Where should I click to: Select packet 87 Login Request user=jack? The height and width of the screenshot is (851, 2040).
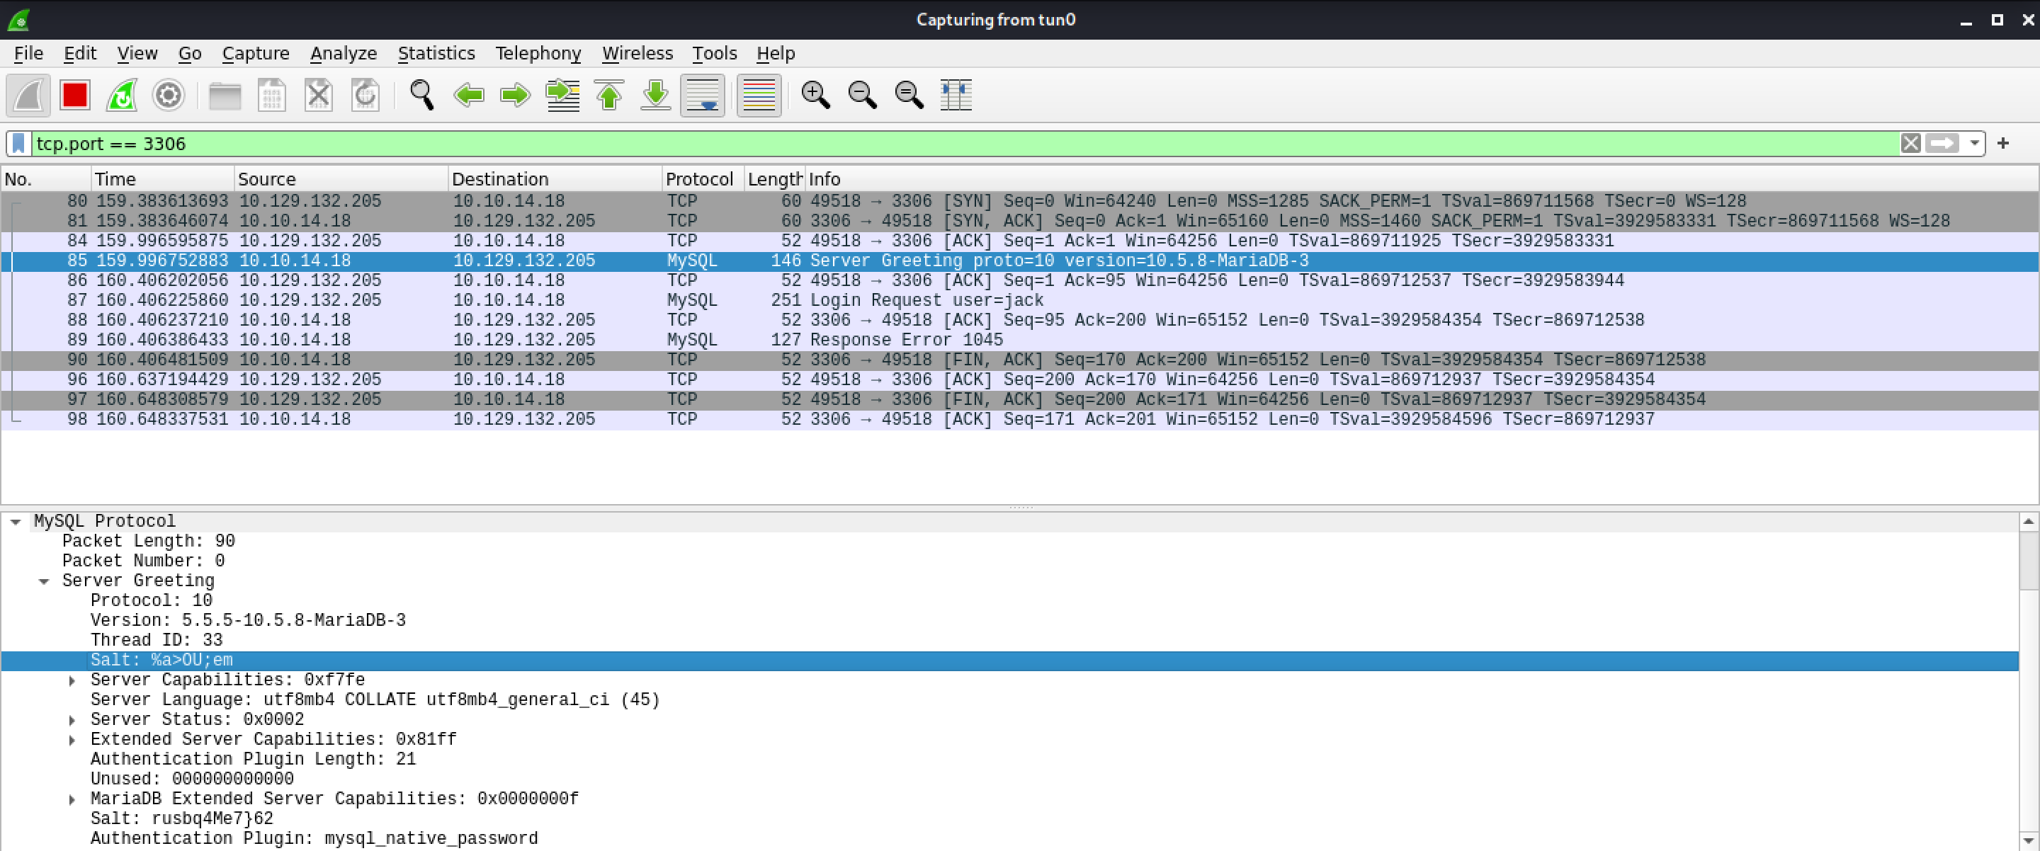pyautogui.click(x=1020, y=300)
